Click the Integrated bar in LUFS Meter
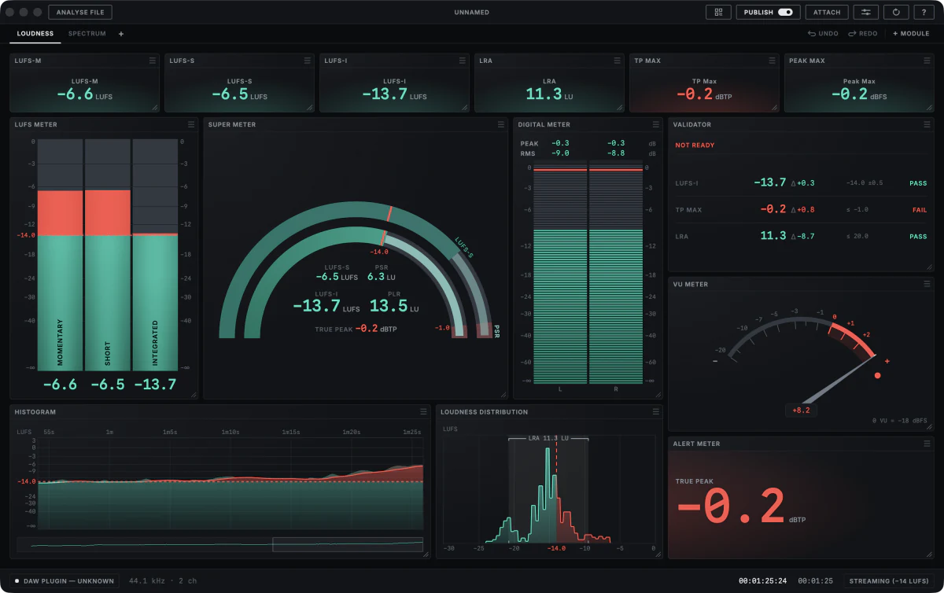 pyautogui.click(x=155, y=255)
